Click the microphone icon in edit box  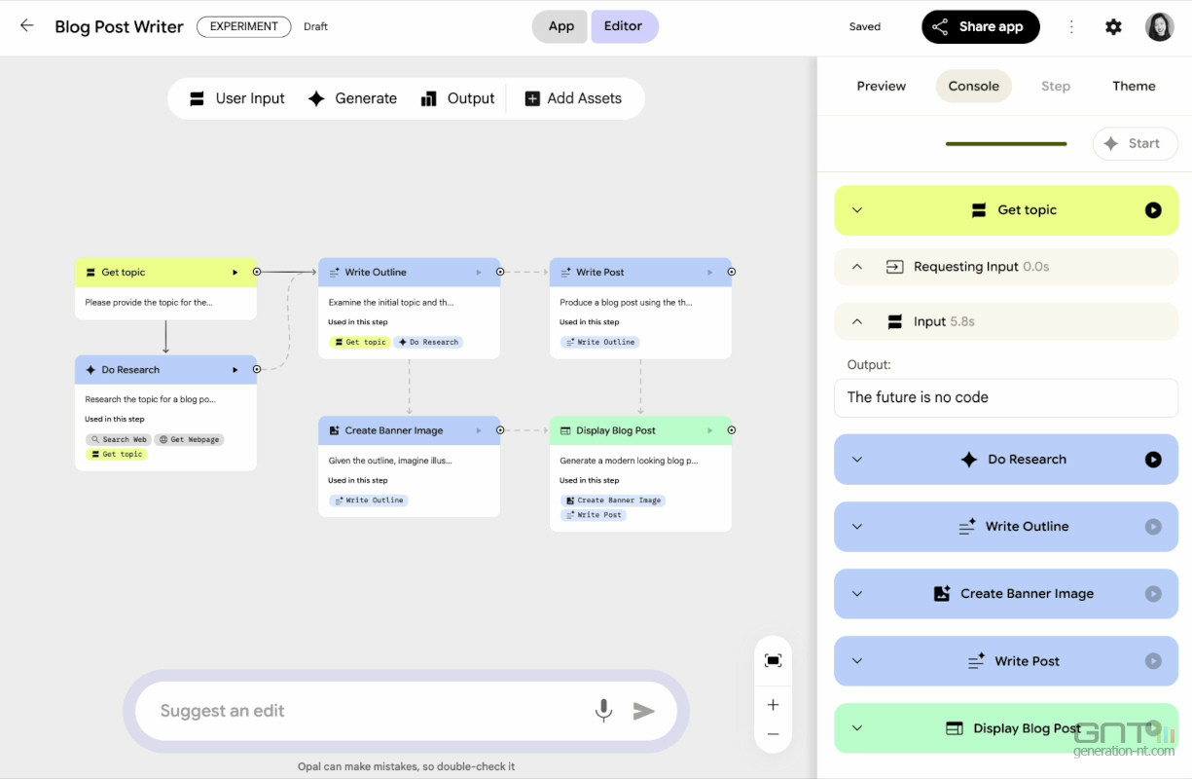pos(603,711)
